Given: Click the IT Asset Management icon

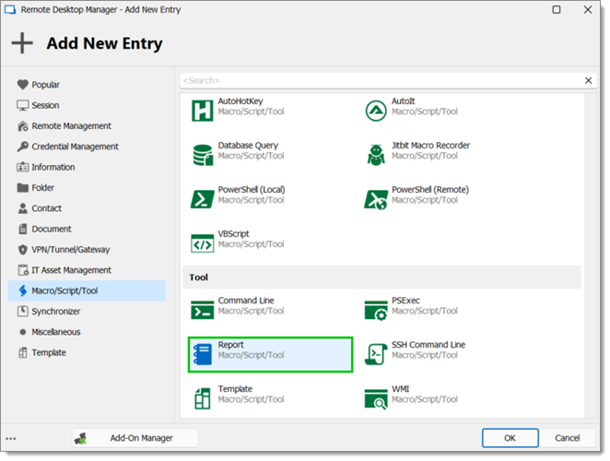Looking at the screenshot, I should 22,270.
